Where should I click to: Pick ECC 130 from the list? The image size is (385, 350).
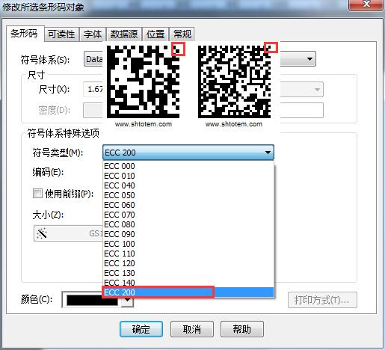188,273
